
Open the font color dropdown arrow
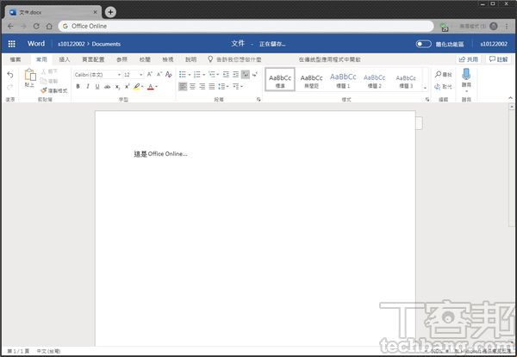(156, 87)
